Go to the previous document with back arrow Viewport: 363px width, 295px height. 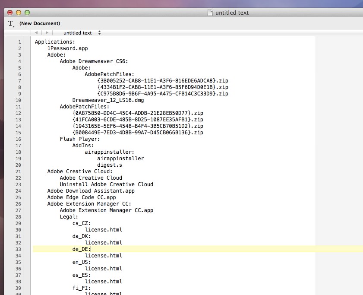point(36,33)
